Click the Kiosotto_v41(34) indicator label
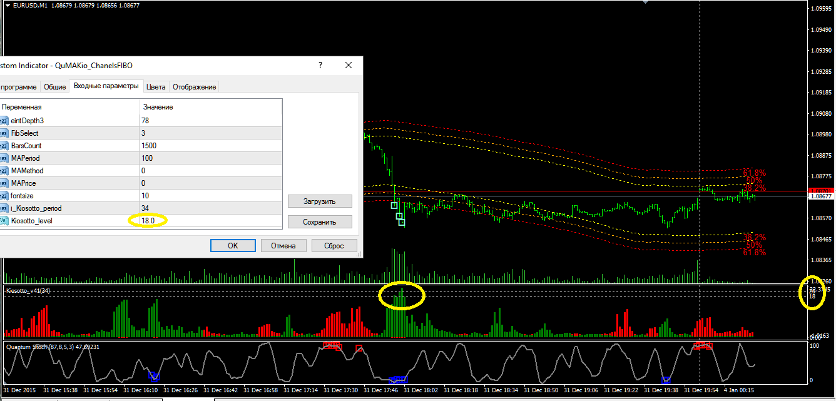Viewport: 836px width, 401px height. click(28, 291)
